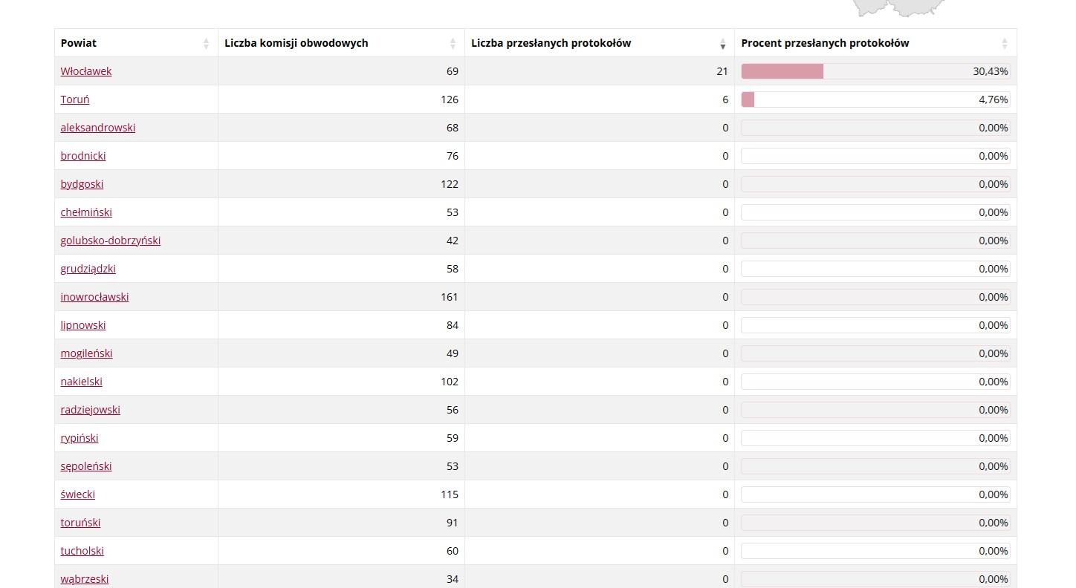Screen dimensions: 1076x588
Task: Open inowrocławski powiat details
Action: [94, 297]
